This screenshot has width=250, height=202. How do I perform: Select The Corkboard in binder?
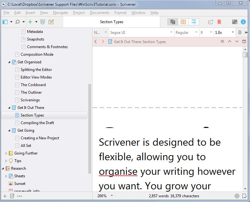pos(33,85)
